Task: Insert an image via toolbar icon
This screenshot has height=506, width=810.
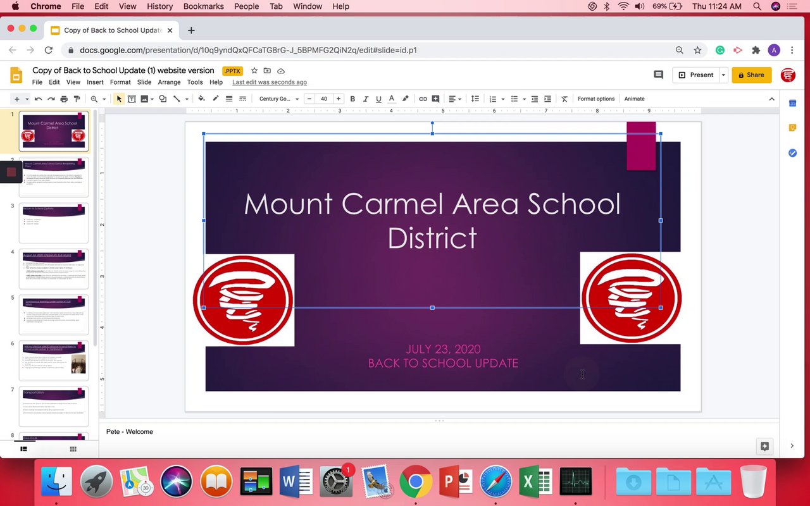Action: point(144,99)
